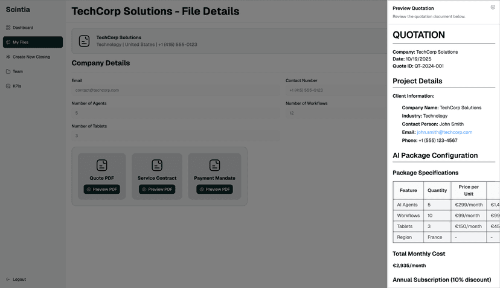
Task: Click the Team folder icon
Action: 8,71
